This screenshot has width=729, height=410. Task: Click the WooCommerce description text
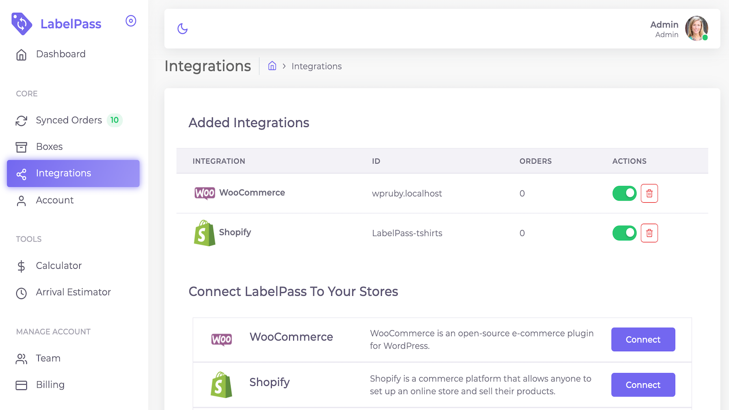482,339
